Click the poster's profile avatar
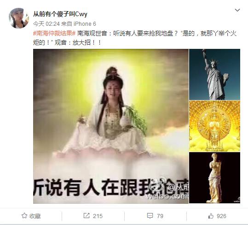Viewport: 248px width, 225px height. point(19,18)
